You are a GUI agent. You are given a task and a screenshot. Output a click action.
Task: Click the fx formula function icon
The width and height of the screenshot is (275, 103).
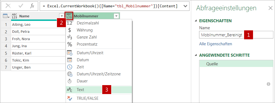pyautogui.click(x=32, y=6)
